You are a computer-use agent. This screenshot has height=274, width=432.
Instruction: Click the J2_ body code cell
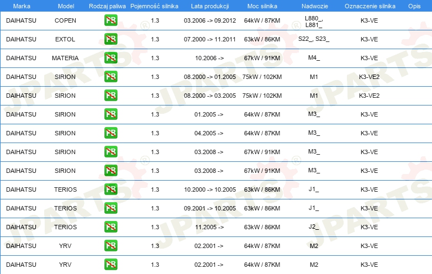click(314, 227)
